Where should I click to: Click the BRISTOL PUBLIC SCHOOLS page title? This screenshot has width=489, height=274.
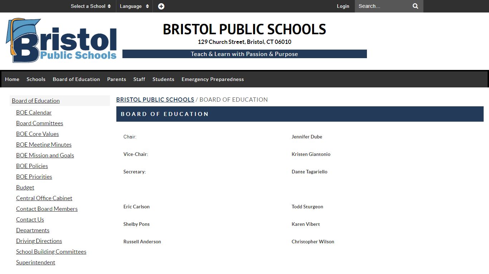[245, 29]
